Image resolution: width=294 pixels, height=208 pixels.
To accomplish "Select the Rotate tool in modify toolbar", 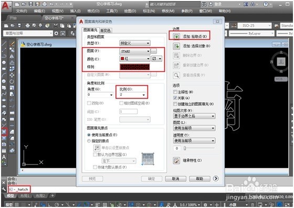I will tap(12, 81).
